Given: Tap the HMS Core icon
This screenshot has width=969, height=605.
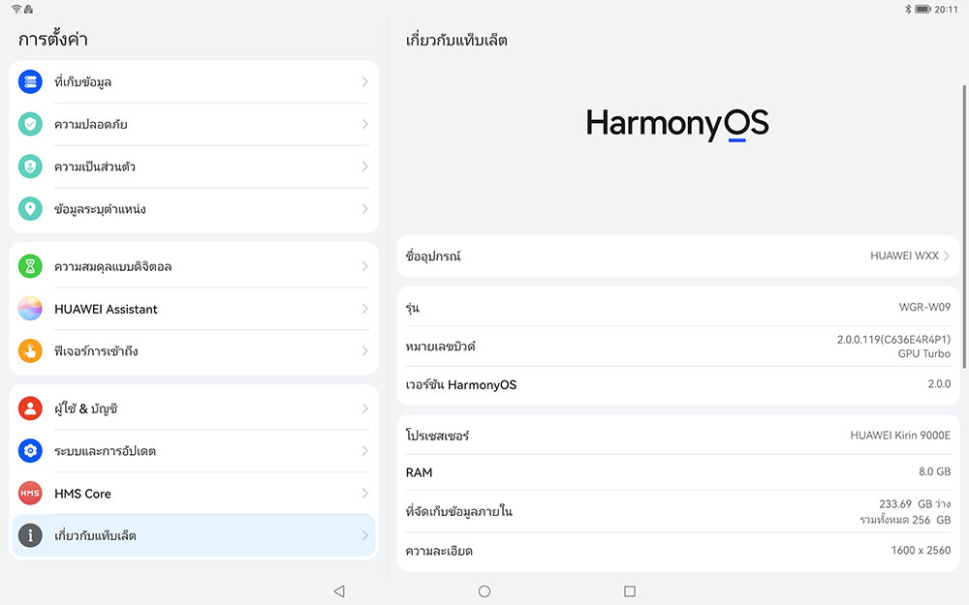Looking at the screenshot, I should [30, 494].
